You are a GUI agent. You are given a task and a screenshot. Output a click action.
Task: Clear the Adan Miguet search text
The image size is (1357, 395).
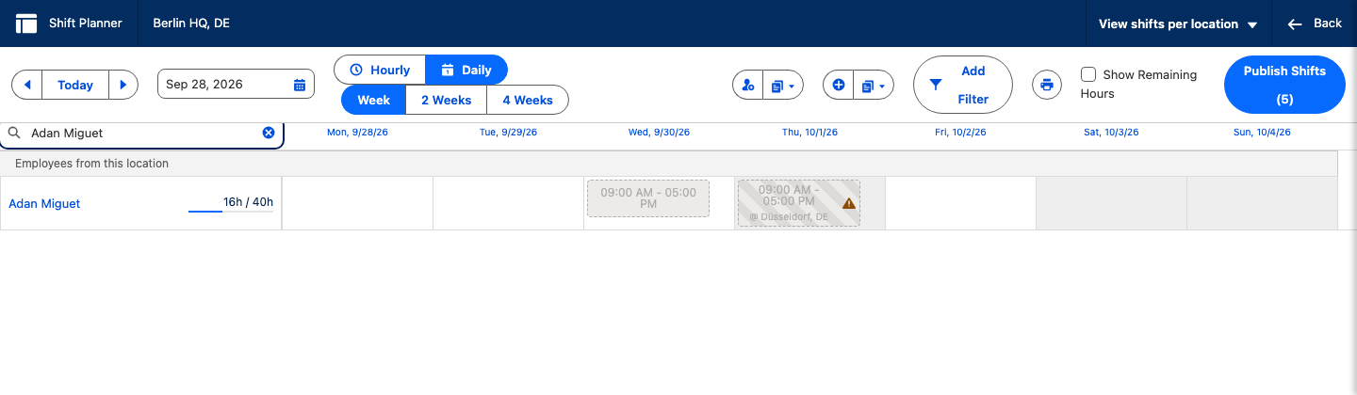coord(269,134)
